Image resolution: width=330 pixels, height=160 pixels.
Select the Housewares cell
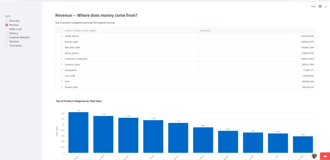point(131,70)
